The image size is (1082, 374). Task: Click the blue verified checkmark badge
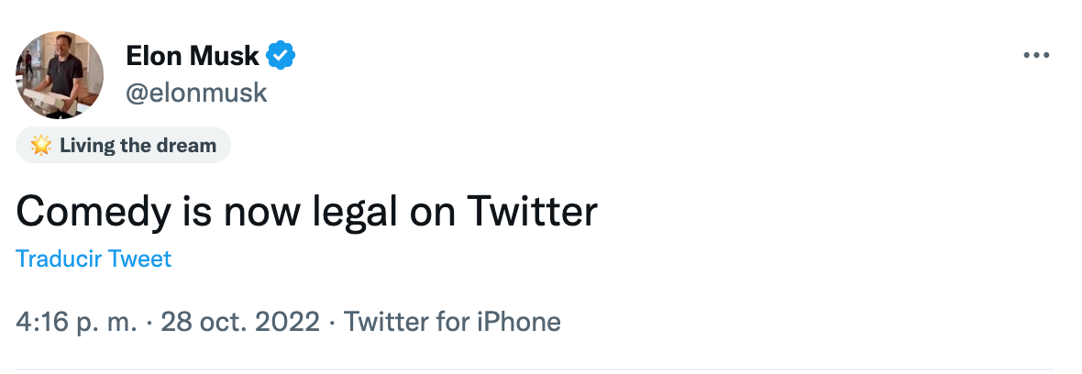pos(281,57)
